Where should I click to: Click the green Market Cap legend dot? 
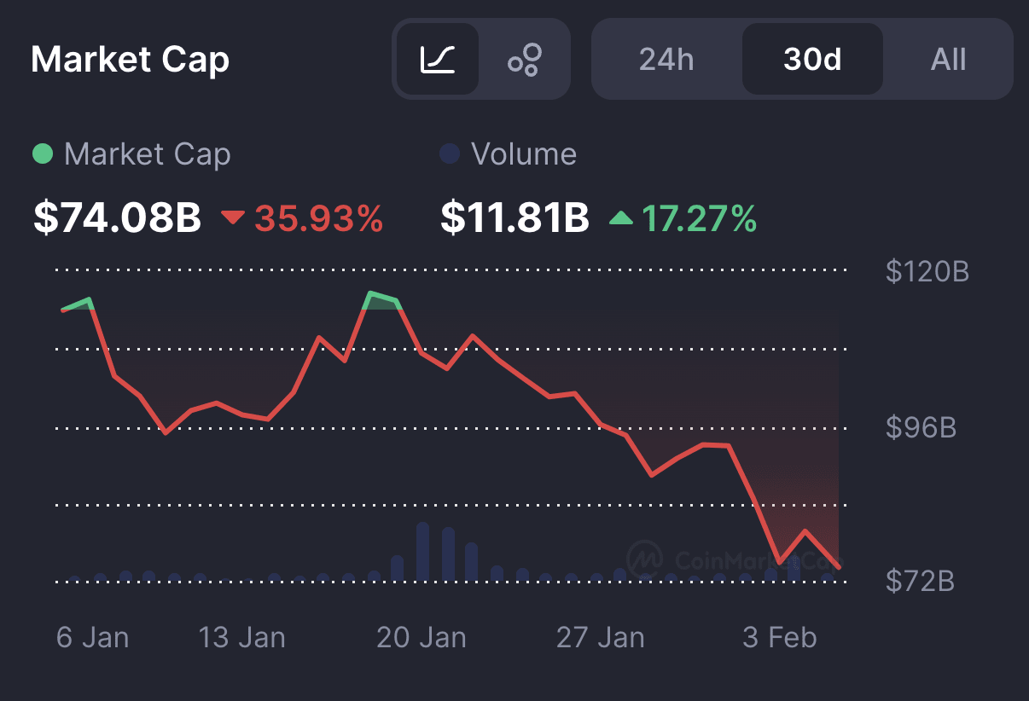[x=44, y=154]
